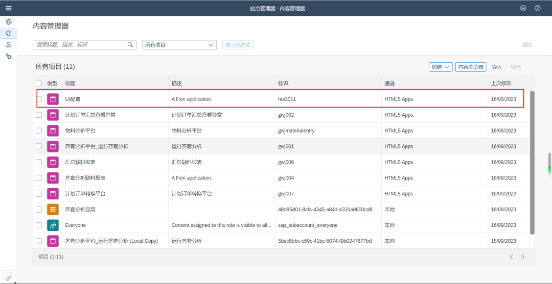Click the table vertical scrollbar
The width and height of the screenshot is (552, 284).
pyautogui.click(x=532, y=163)
